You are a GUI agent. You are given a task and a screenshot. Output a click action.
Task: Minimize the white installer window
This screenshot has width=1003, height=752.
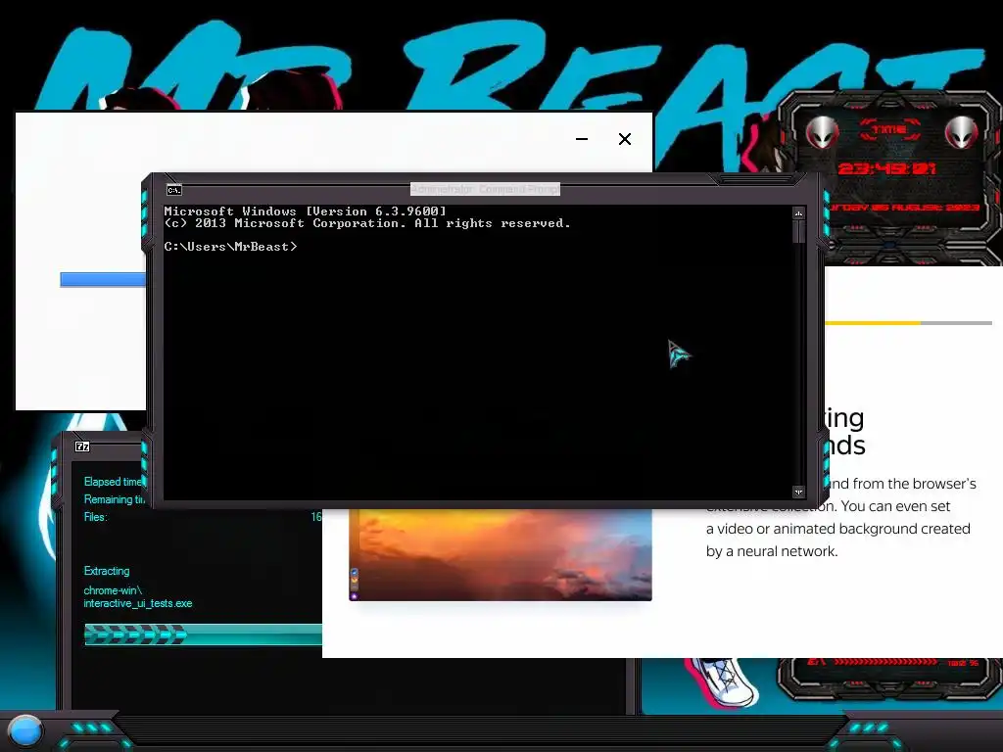pyautogui.click(x=582, y=139)
